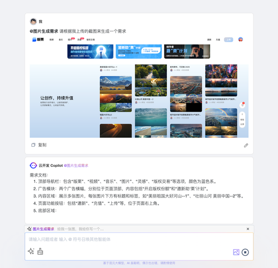This screenshot has height=268, width=278.
Task: Click the 复制 copy label
Action: pyautogui.click(x=42, y=145)
